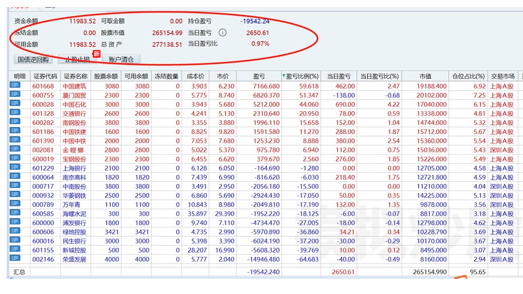Select stock name 交通银行
Screen dimensions: 523x294
click(x=75, y=113)
